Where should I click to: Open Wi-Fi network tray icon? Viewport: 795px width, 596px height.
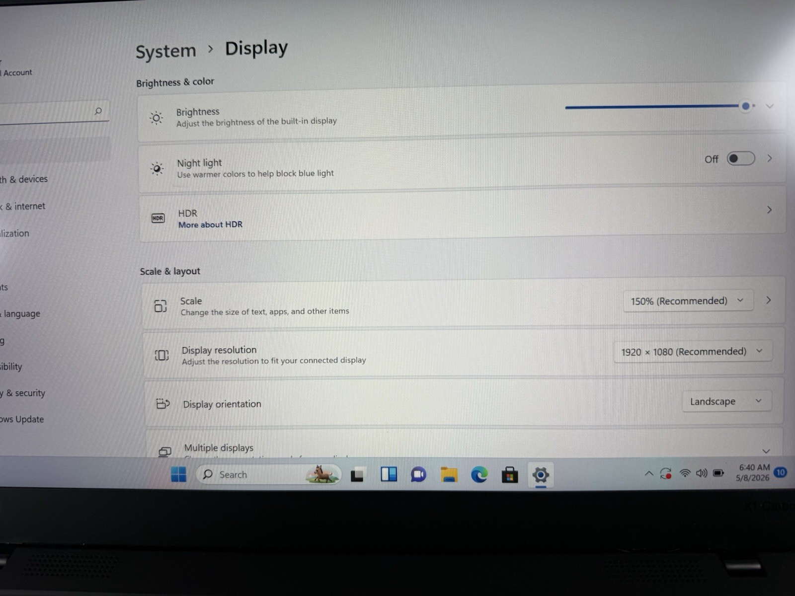(685, 473)
